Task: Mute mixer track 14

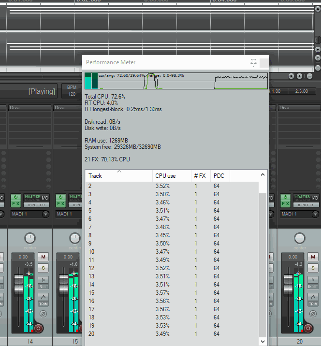Action: (43, 257)
